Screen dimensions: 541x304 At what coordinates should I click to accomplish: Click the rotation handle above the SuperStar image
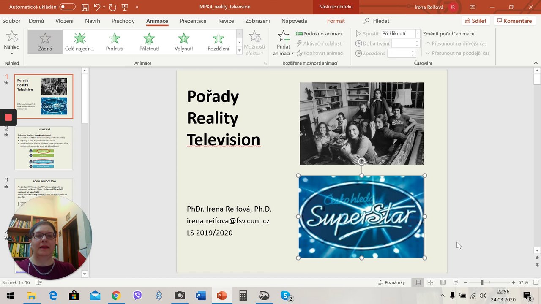pos(362,162)
